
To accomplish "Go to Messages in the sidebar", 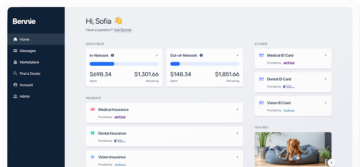I will click(x=28, y=51).
